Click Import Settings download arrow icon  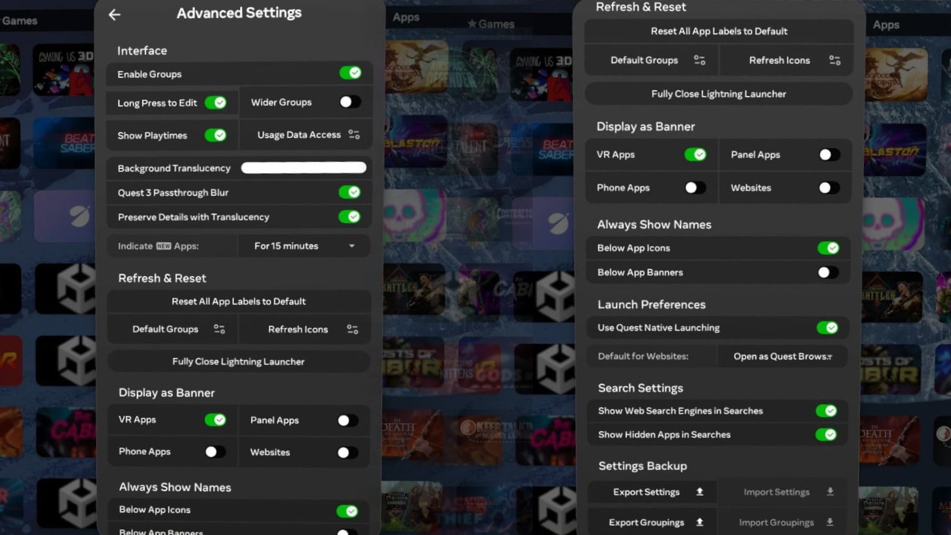click(830, 492)
